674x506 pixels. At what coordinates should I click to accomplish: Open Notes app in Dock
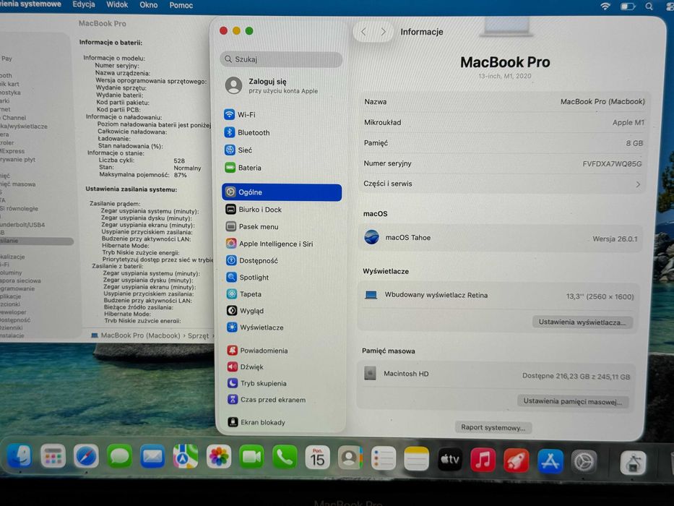pos(417,459)
